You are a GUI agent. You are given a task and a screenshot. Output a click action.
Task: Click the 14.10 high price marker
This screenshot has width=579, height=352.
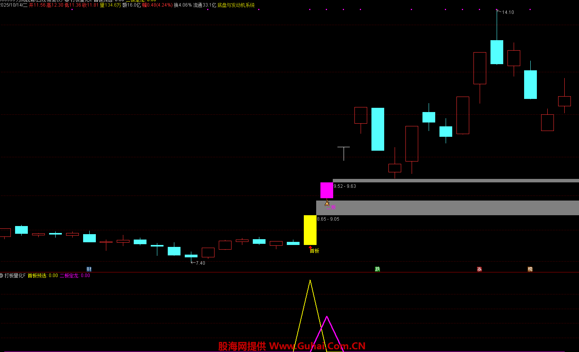point(508,12)
